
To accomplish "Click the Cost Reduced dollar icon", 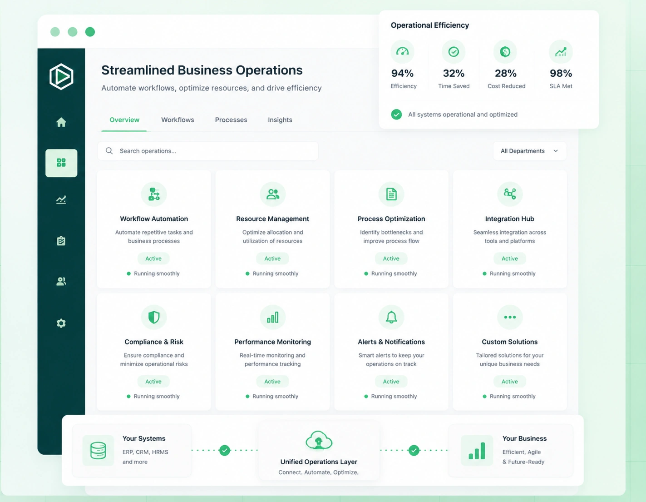I will tap(505, 52).
